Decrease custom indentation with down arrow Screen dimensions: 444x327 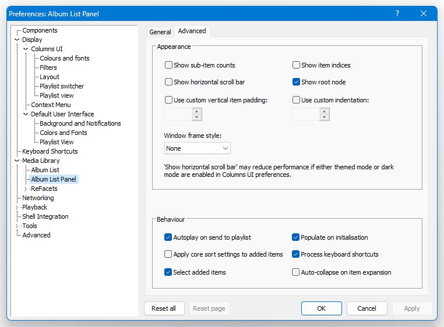pos(324,118)
